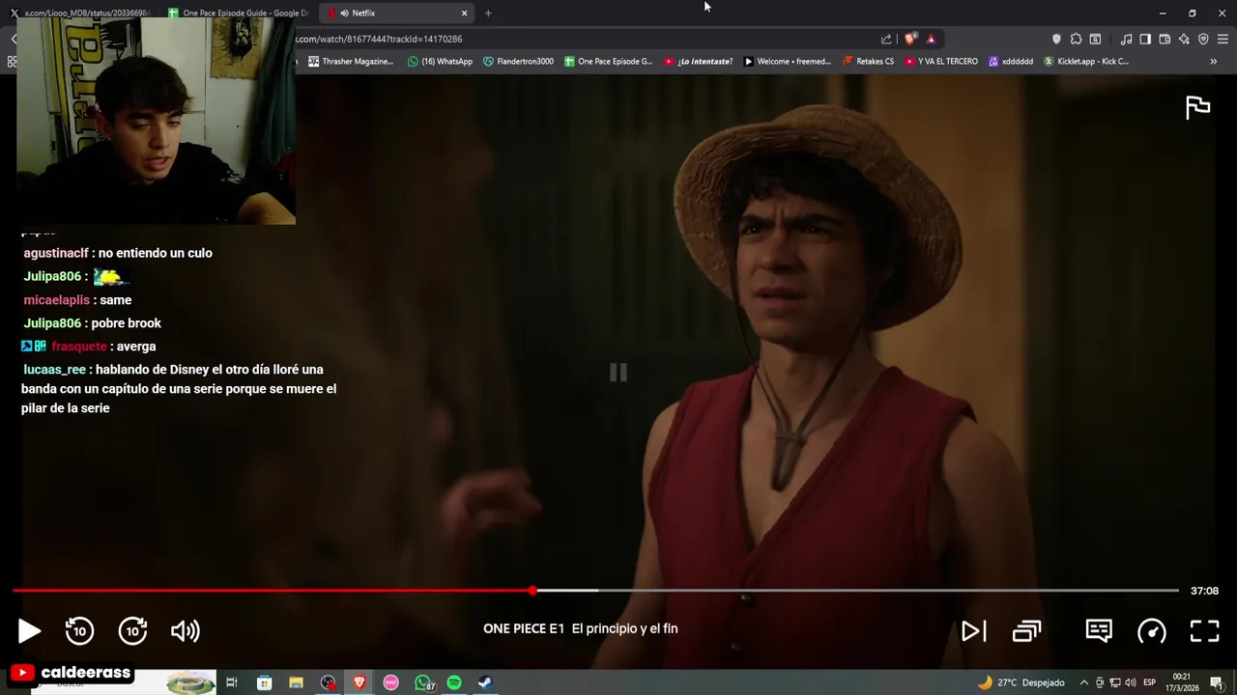Open the pink osu! taskbar icon
Image resolution: width=1237 pixels, height=695 pixels.
[390, 682]
